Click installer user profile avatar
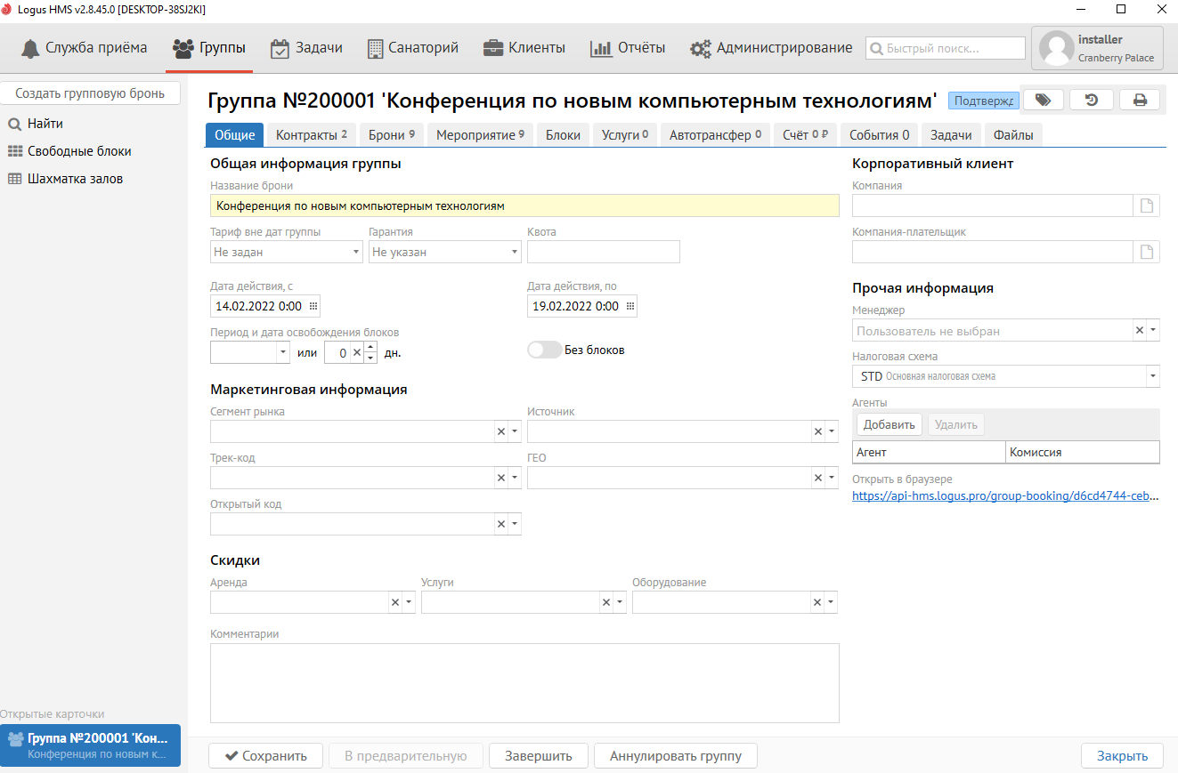The width and height of the screenshot is (1178, 773). coord(1056,48)
